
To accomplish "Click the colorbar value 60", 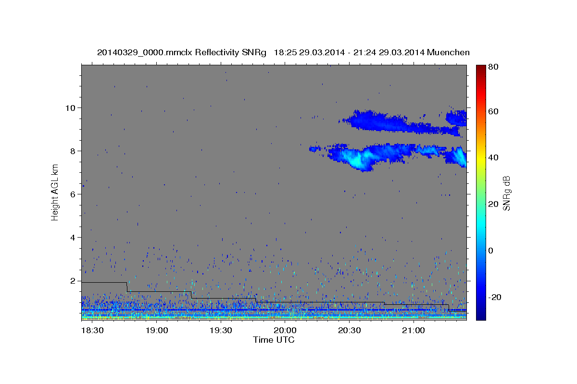I will [x=493, y=111].
